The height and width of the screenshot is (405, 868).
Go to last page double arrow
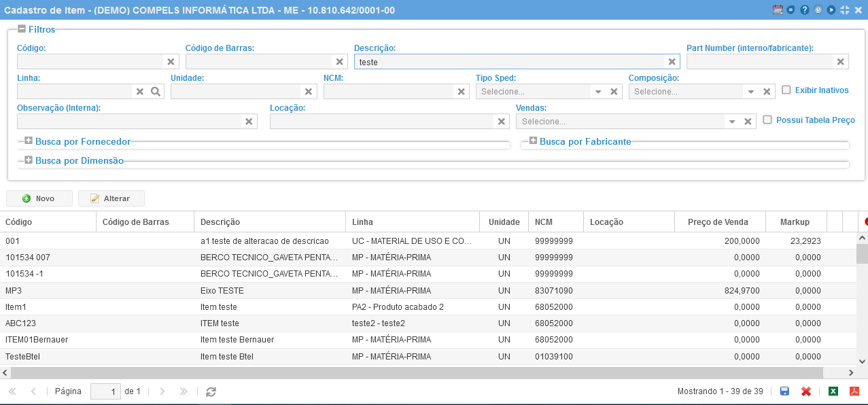[183, 391]
